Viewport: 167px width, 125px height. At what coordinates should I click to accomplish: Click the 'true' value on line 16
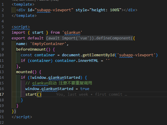tap(85, 89)
